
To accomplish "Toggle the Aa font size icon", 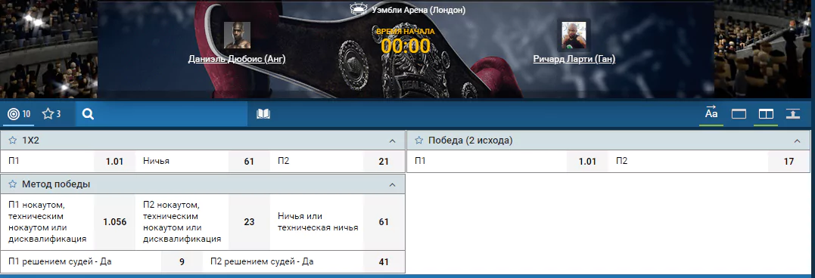I will tap(711, 113).
